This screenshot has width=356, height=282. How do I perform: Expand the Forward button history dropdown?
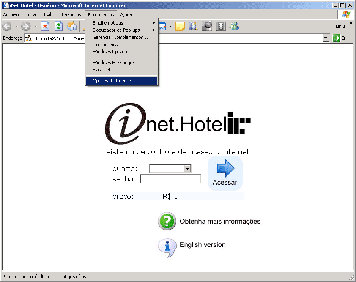[35, 27]
